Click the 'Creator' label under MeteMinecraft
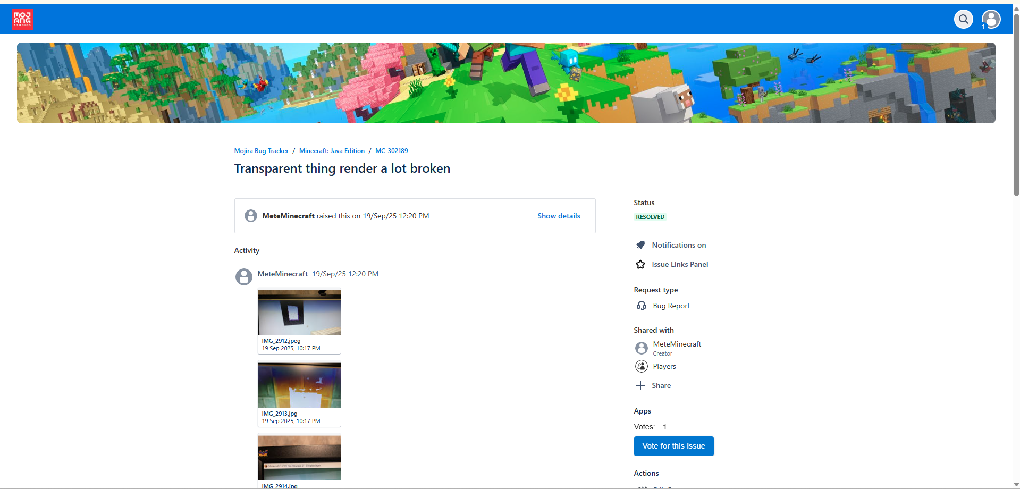 coord(663,353)
